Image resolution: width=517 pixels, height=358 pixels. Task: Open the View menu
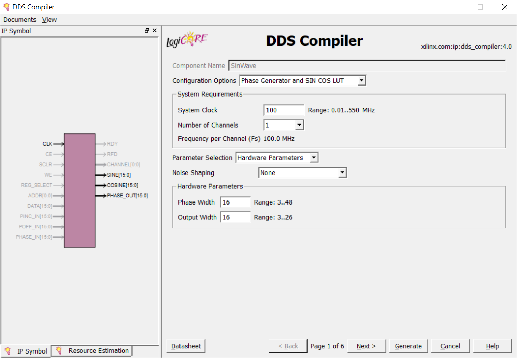click(x=49, y=20)
